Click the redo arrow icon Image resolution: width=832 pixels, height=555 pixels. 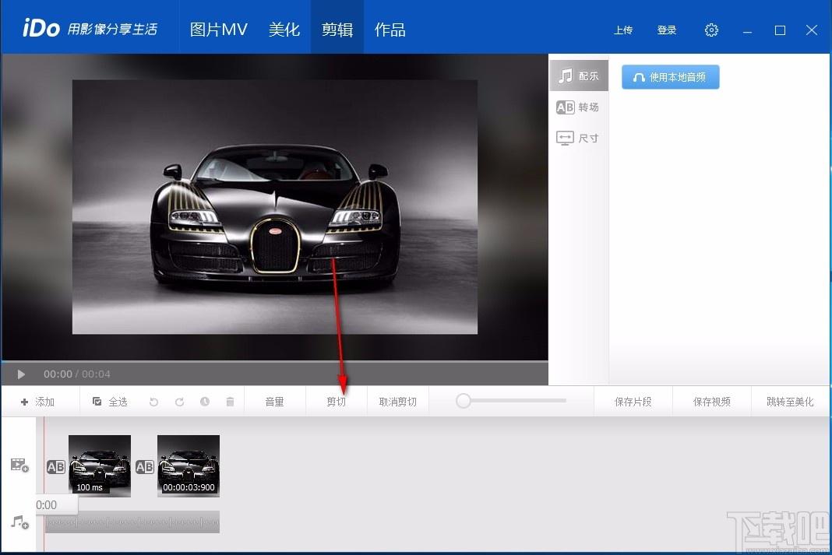pos(179,402)
